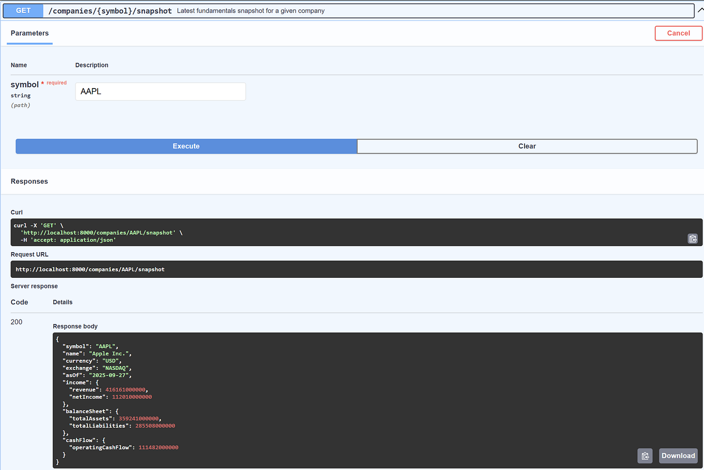Click the GET method badge
This screenshot has width=704, height=470.
23,11
